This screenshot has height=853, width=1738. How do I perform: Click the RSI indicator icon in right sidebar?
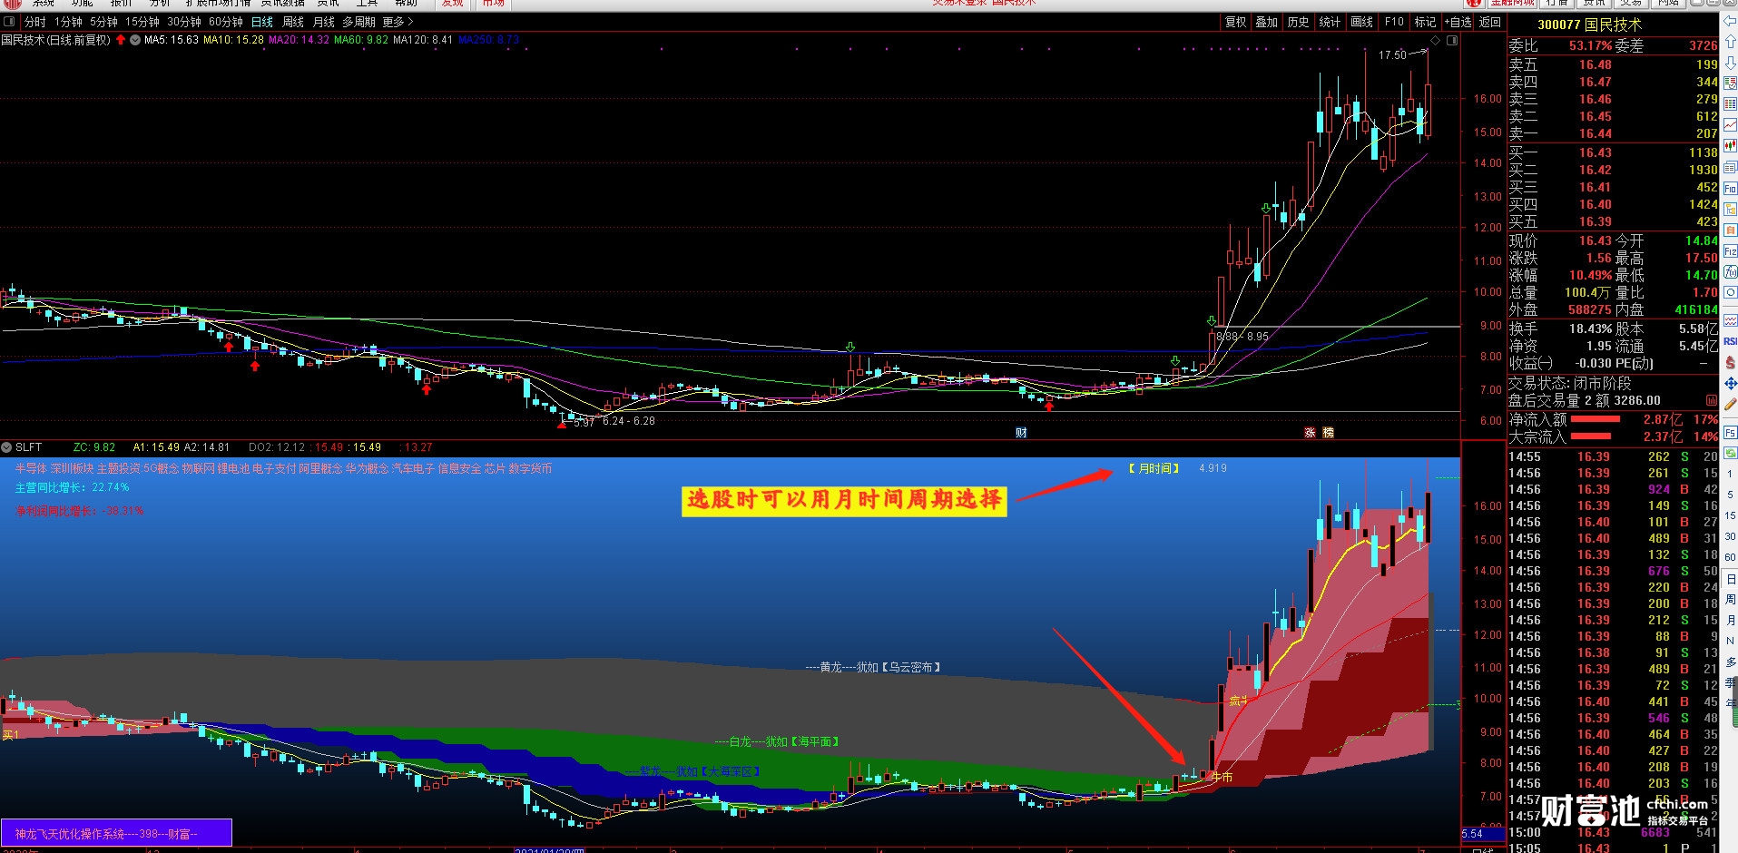point(1730,341)
